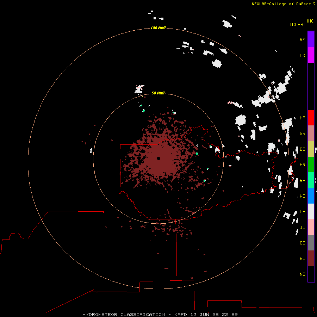Click the HA legend label
The image size is (317, 317).
click(302, 118)
